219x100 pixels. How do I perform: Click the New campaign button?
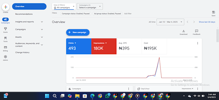(x=78, y=32)
